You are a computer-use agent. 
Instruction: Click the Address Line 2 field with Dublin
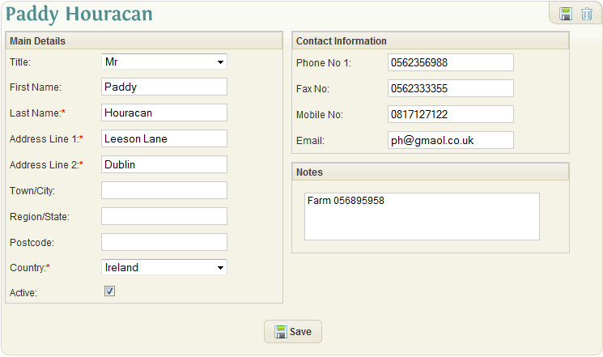pos(164,164)
